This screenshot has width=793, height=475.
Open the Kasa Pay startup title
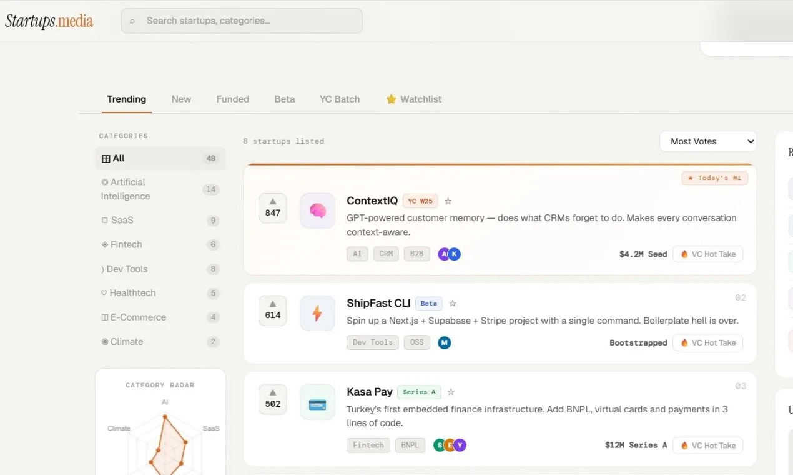coord(370,392)
